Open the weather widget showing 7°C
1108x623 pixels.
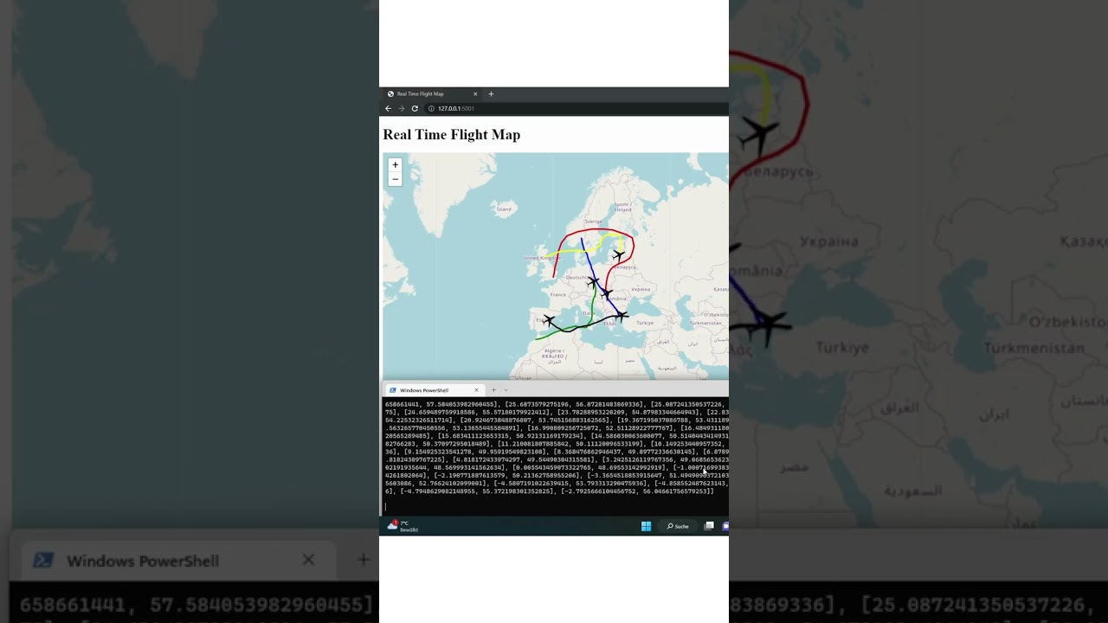pos(403,526)
